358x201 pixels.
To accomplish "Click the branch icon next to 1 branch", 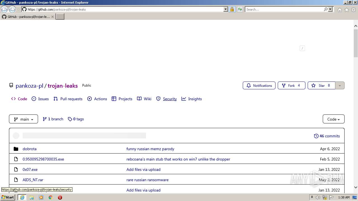I will (x=45, y=119).
